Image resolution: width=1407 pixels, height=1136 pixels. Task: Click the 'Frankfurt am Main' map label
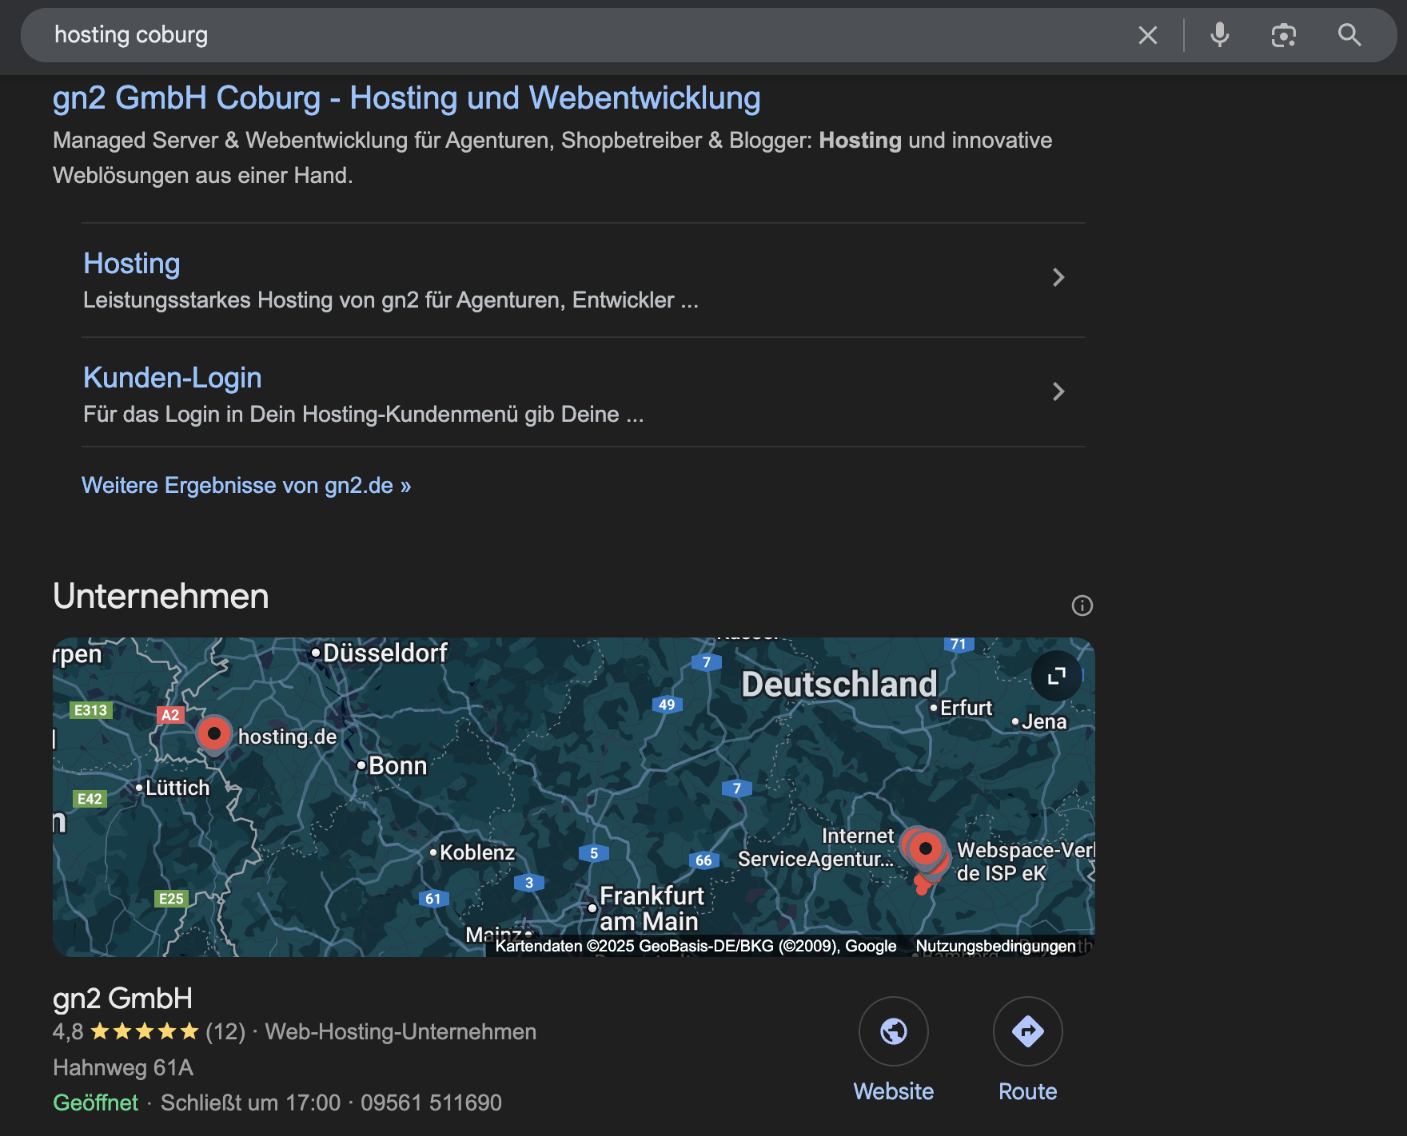click(x=651, y=908)
